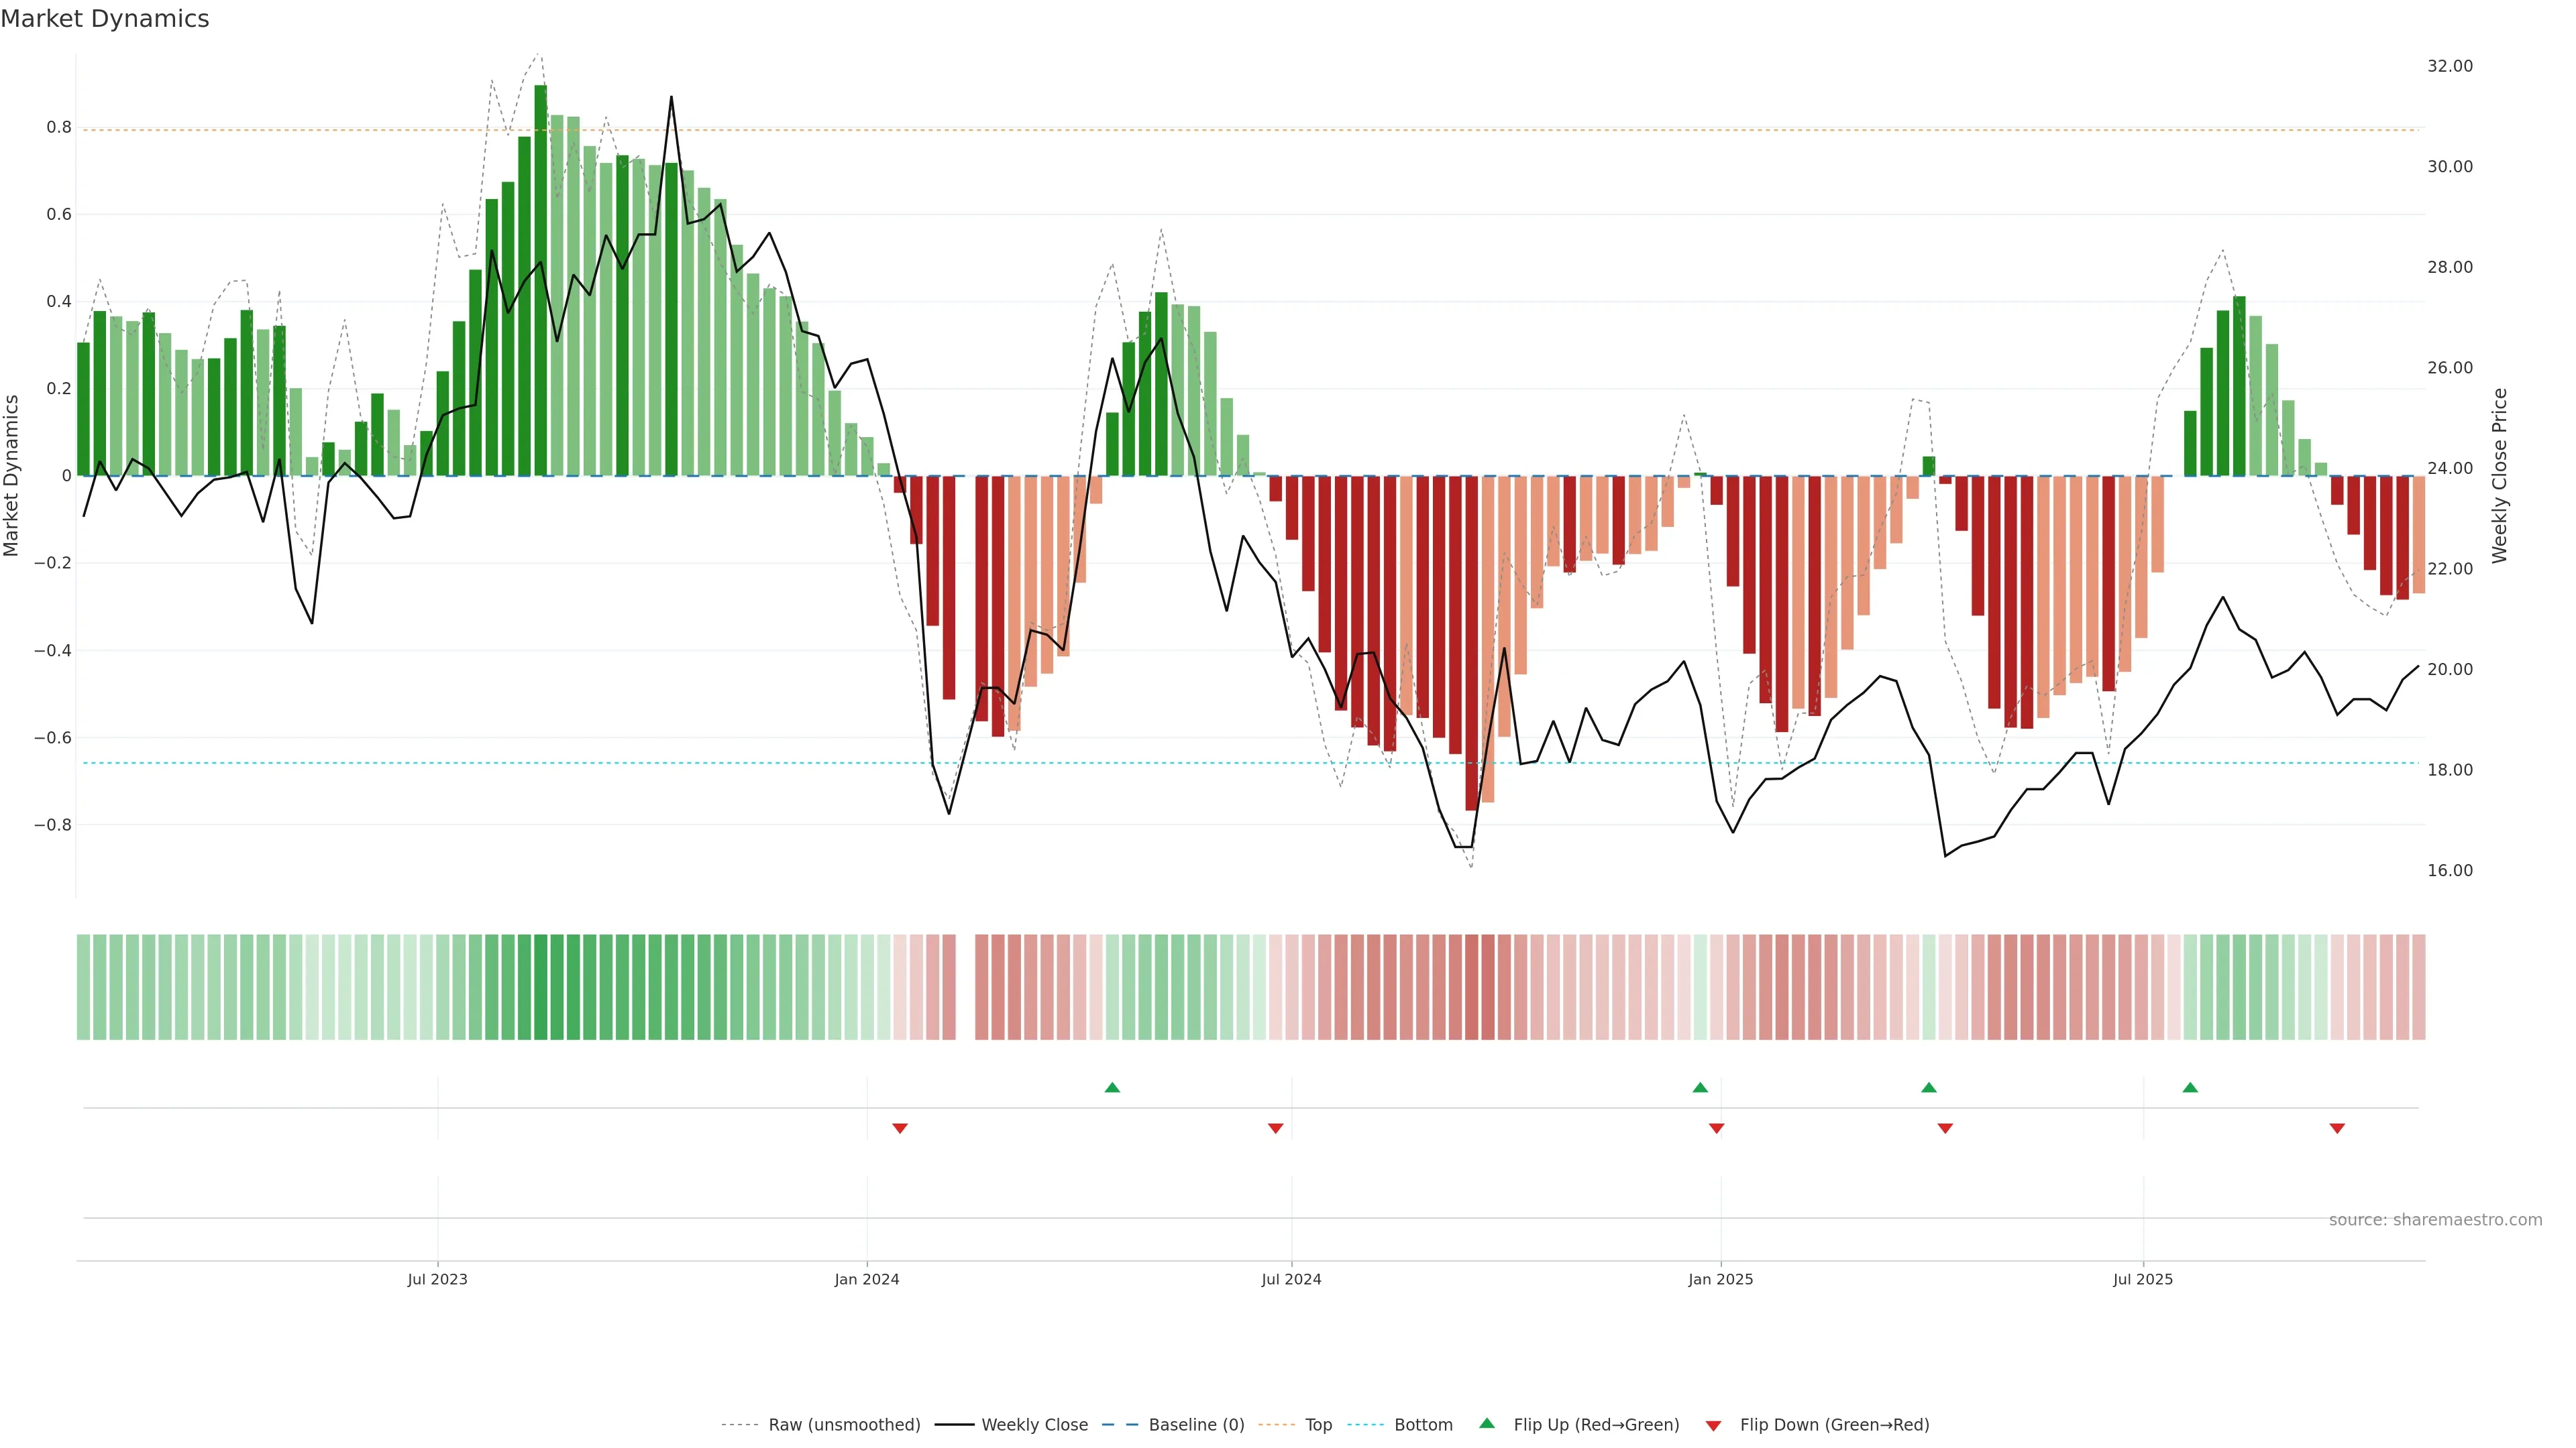Click the Jul 2023 x-axis label
The image size is (2576, 1448).
[437, 1279]
